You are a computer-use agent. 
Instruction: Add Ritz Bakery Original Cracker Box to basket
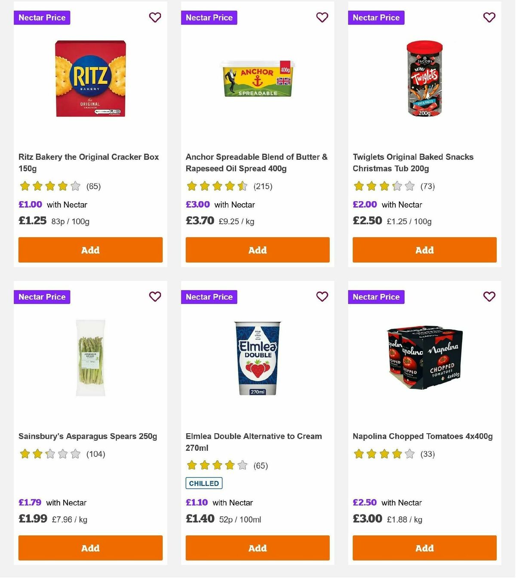click(90, 250)
